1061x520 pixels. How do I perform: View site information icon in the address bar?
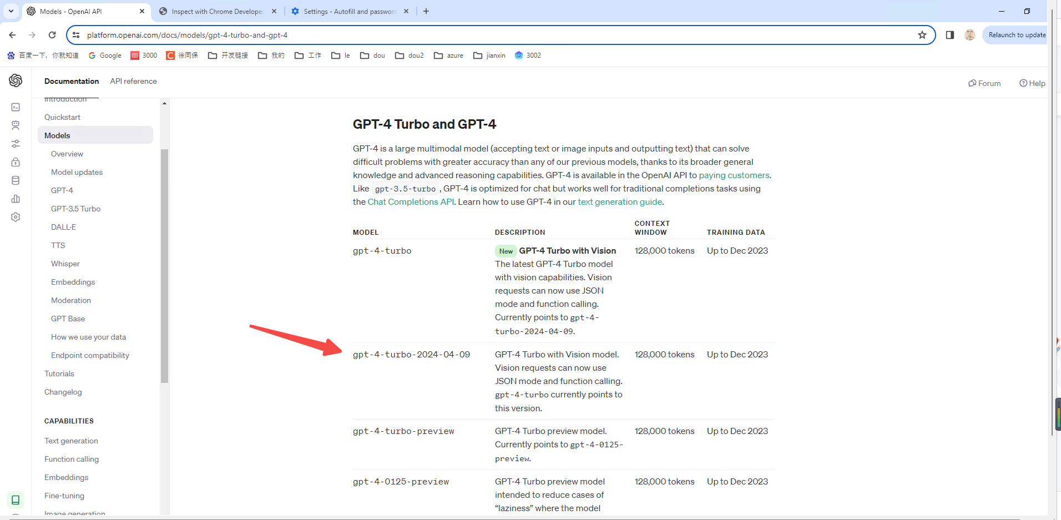77,35
